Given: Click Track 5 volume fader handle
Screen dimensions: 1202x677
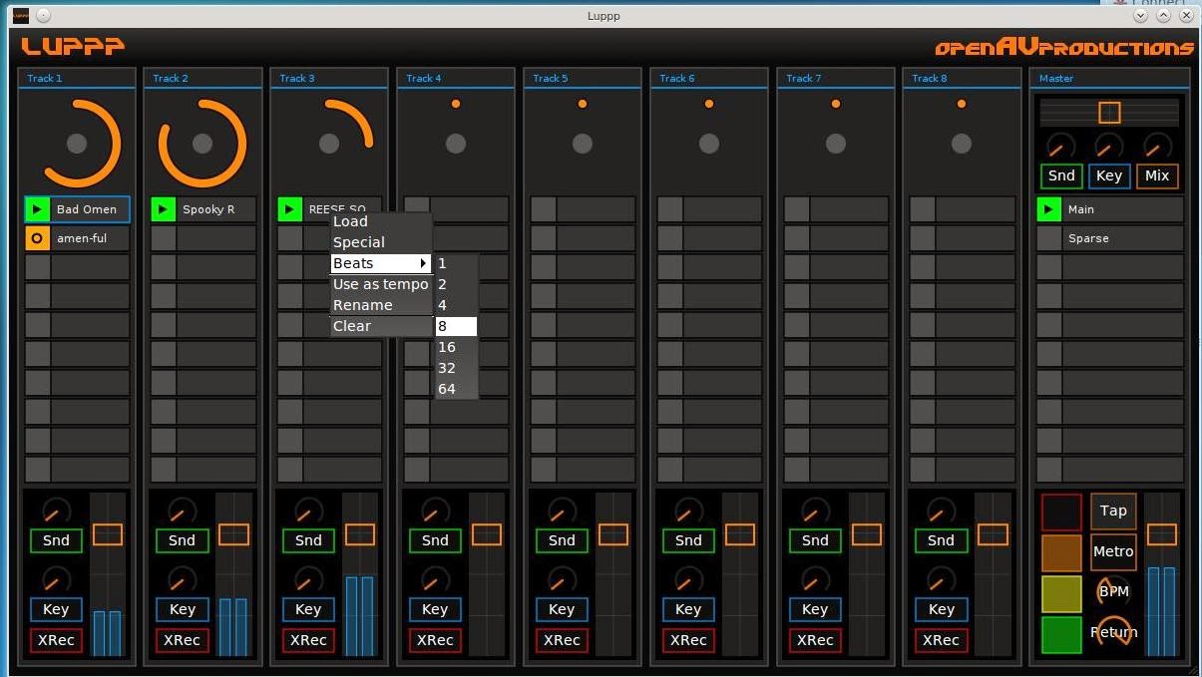Looking at the screenshot, I should pos(613,534).
